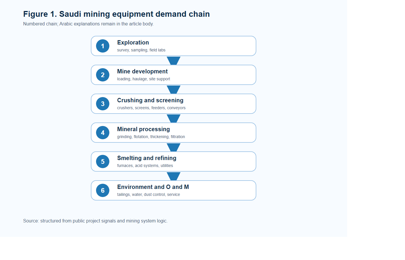Select the Mine development heading
The width and height of the screenshot is (405, 260).
pyautogui.click(x=142, y=71)
